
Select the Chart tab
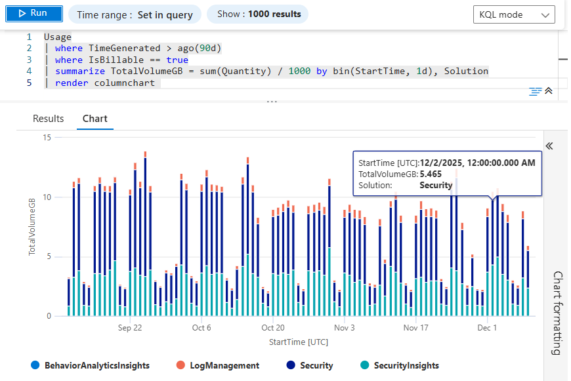[95, 119]
